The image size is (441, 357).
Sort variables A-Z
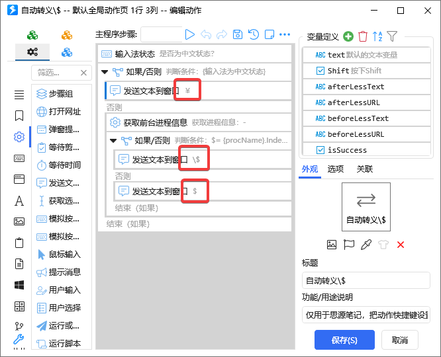click(x=377, y=36)
